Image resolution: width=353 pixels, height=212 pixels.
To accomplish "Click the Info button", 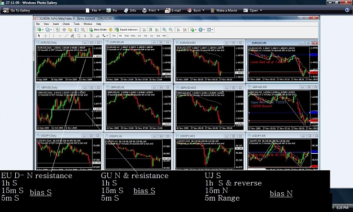I will click(130, 10).
